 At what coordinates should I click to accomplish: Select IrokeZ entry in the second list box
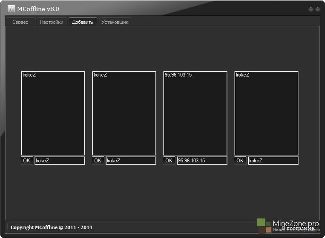click(101, 75)
